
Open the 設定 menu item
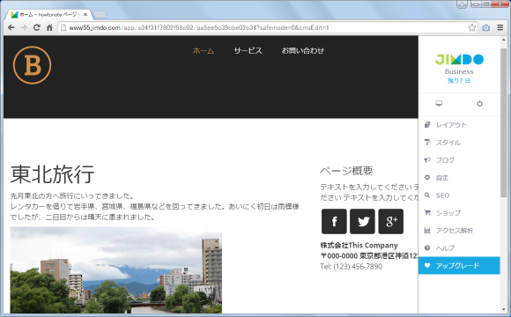point(459,178)
